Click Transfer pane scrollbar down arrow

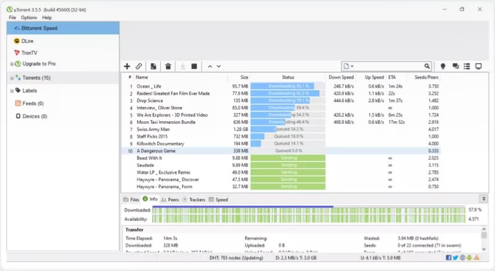point(484,249)
